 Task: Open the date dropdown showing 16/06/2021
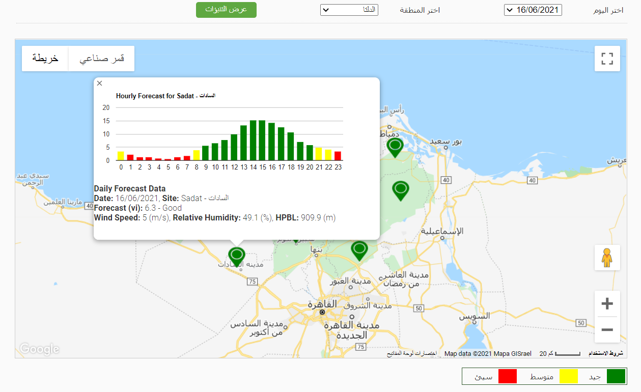click(533, 10)
